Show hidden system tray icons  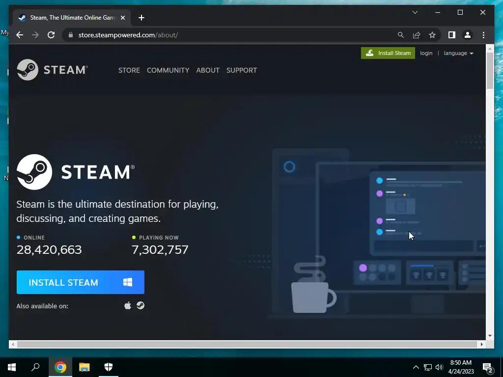(x=416, y=367)
